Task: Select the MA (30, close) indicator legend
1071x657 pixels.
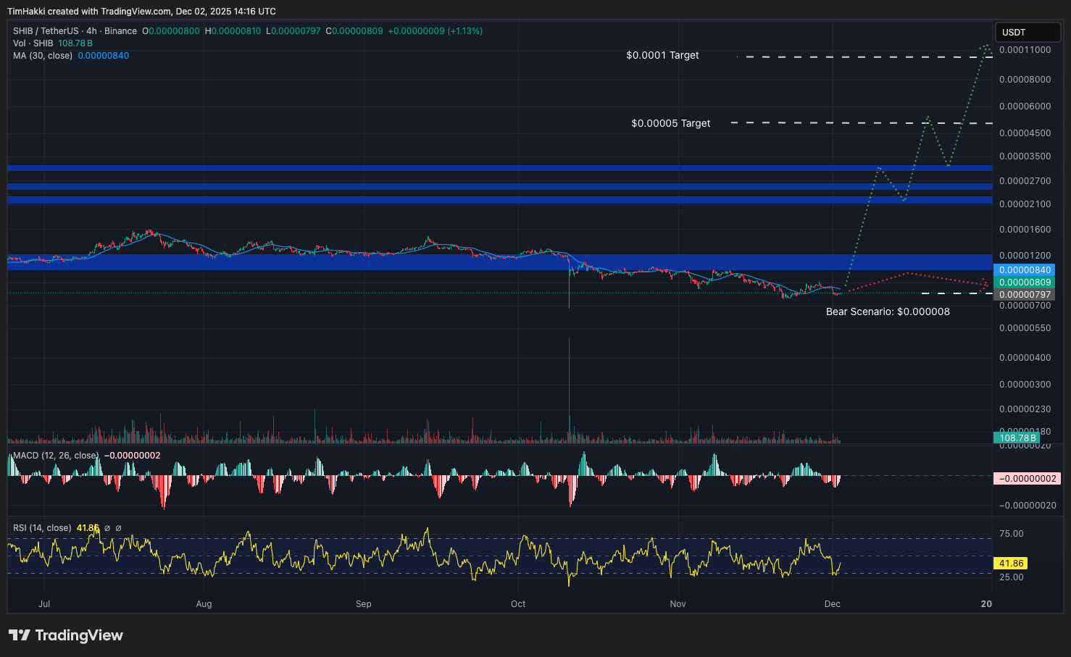Action: (43, 56)
